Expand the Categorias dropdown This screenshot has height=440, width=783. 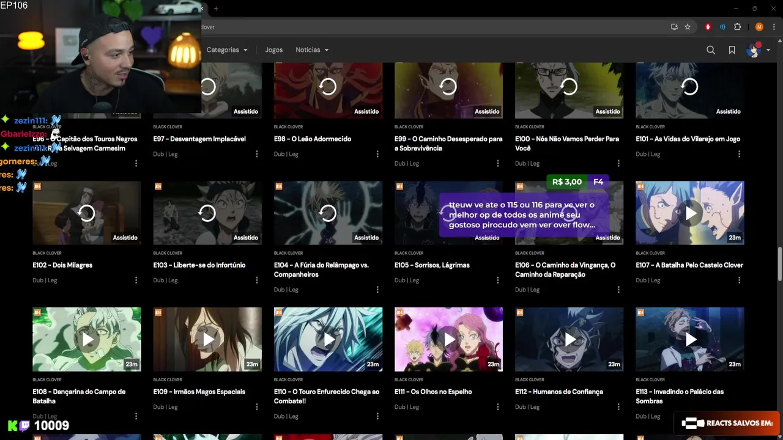pos(227,50)
